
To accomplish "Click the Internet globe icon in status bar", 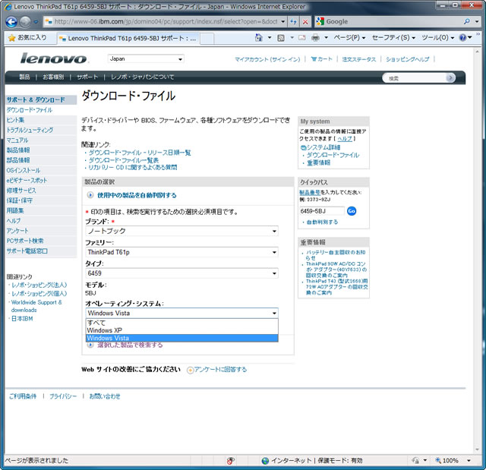I will [x=265, y=461].
